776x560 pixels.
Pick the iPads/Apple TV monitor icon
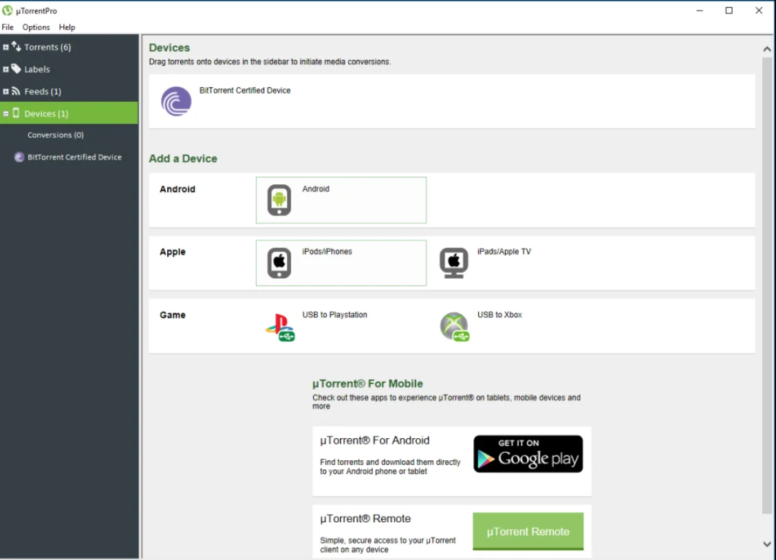click(453, 263)
